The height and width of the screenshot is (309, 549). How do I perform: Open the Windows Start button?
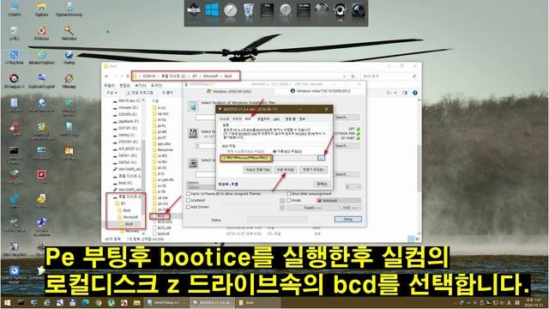pyautogui.click(x=7, y=303)
